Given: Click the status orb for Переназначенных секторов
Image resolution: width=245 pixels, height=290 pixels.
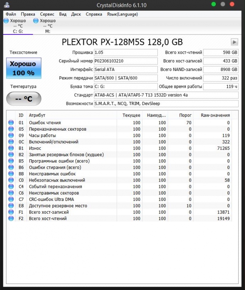Looking at the screenshot, I should pos(11,129).
